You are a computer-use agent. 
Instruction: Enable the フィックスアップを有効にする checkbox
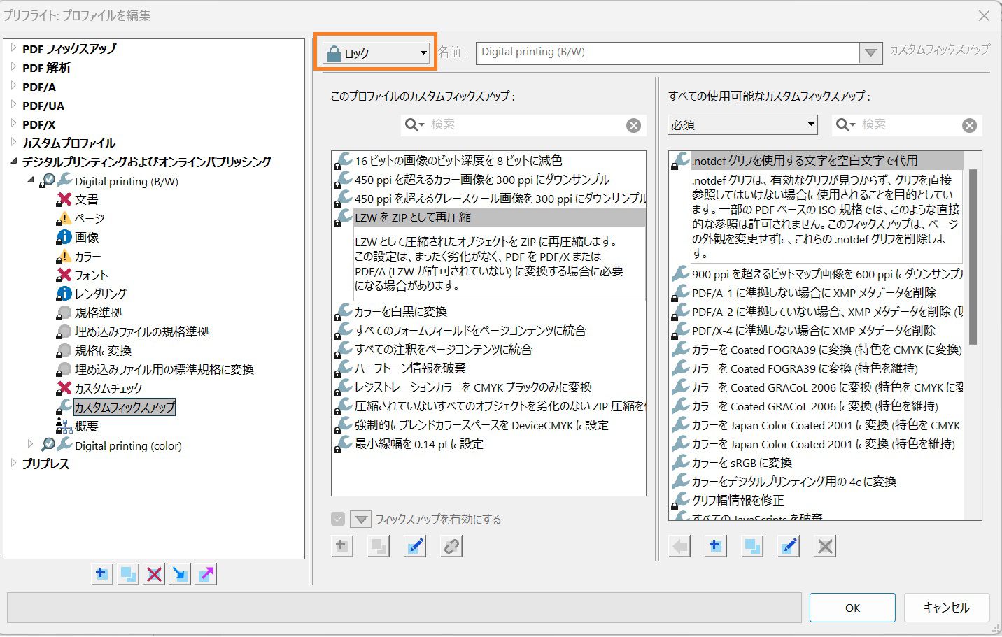pyautogui.click(x=337, y=519)
